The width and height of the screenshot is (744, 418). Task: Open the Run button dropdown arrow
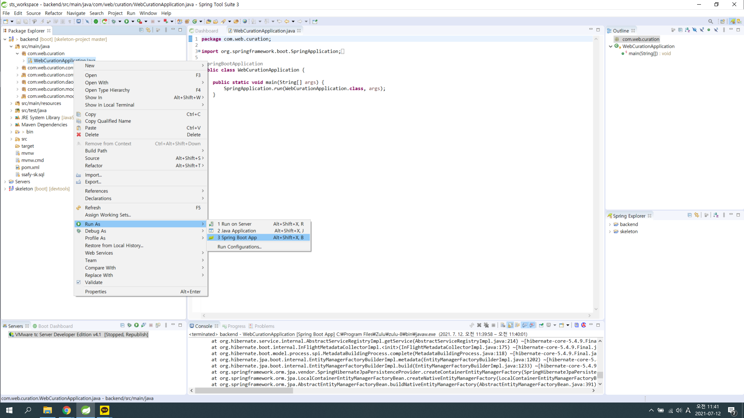(133, 22)
